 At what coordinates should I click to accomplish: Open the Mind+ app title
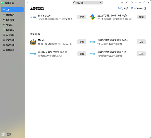[x=41, y=40]
